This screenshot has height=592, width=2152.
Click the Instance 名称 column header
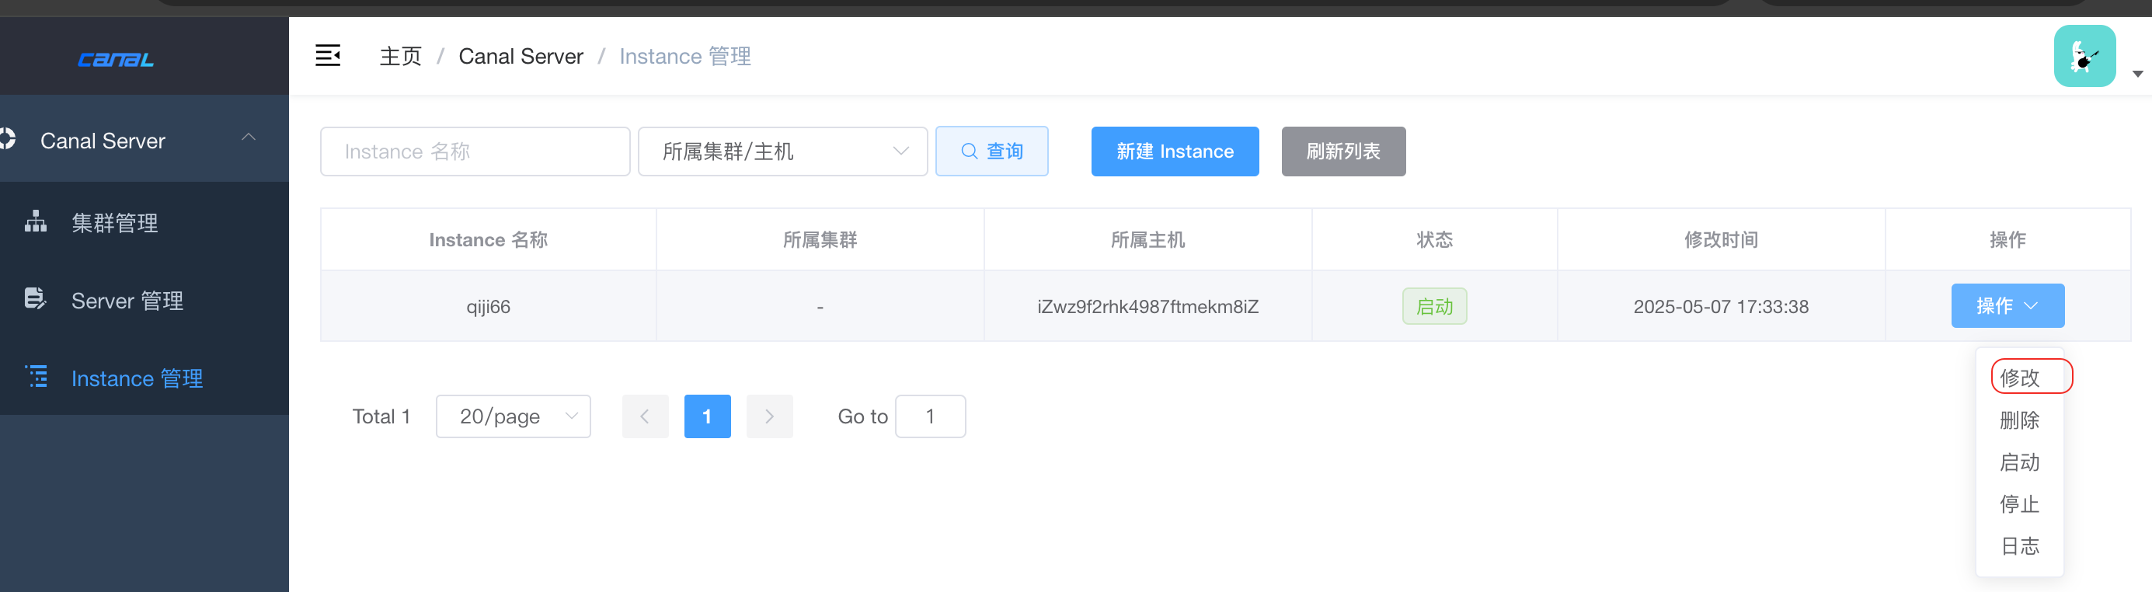pyautogui.click(x=489, y=239)
